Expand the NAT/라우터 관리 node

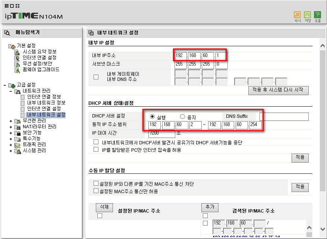pyautogui.click(x=11, y=127)
